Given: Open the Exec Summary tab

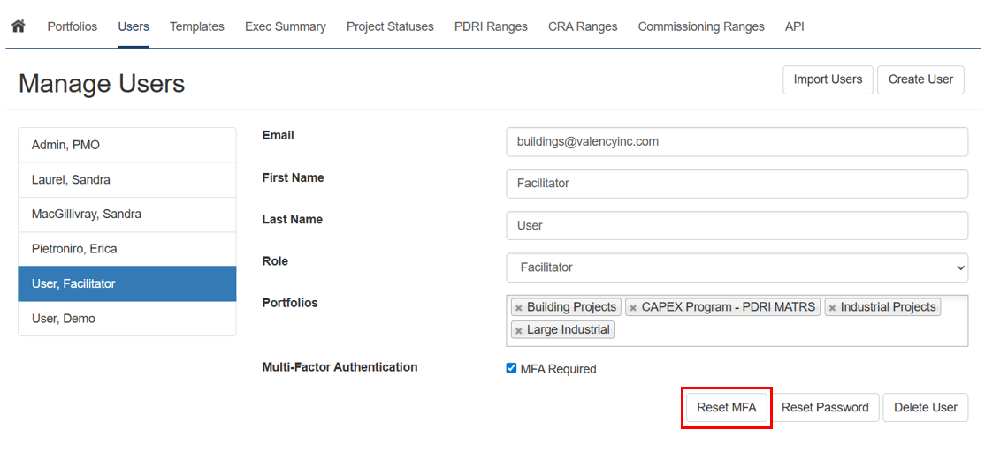Looking at the screenshot, I should (285, 26).
